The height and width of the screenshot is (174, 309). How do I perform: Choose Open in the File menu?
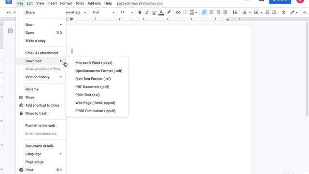(41, 33)
